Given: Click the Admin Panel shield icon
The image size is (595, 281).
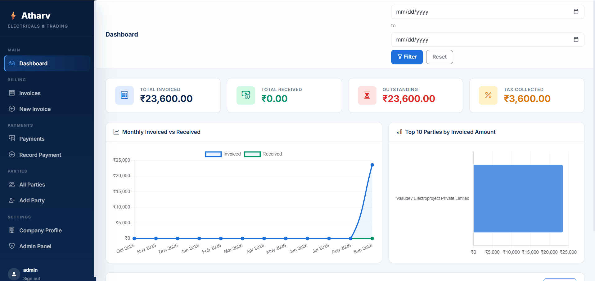Looking at the screenshot, I should coord(12,246).
